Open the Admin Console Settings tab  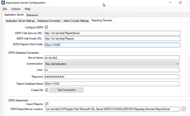tap(76, 21)
